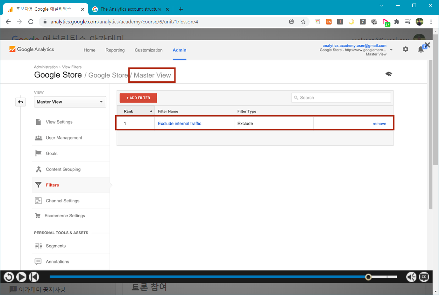439x295 pixels.
Task: Open the notifications bell icon
Action: pyautogui.click(x=421, y=49)
